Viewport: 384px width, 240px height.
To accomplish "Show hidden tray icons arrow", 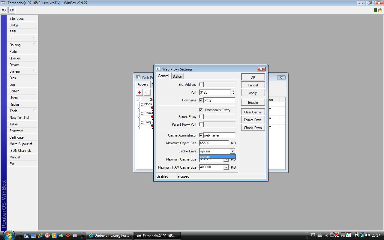I will pos(326,235).
